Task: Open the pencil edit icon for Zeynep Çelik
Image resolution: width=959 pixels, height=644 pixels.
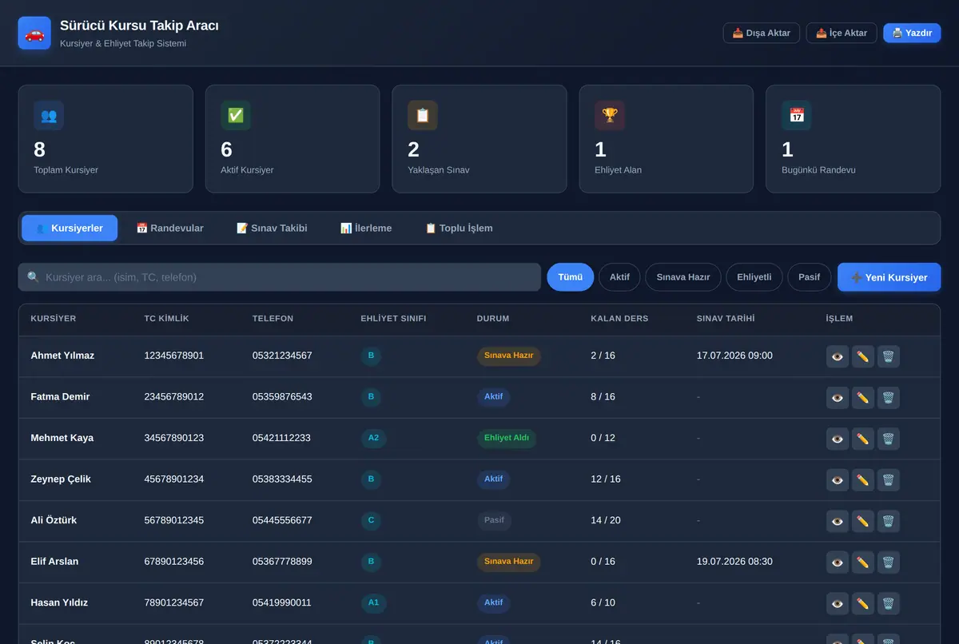Action: point(863,480)
